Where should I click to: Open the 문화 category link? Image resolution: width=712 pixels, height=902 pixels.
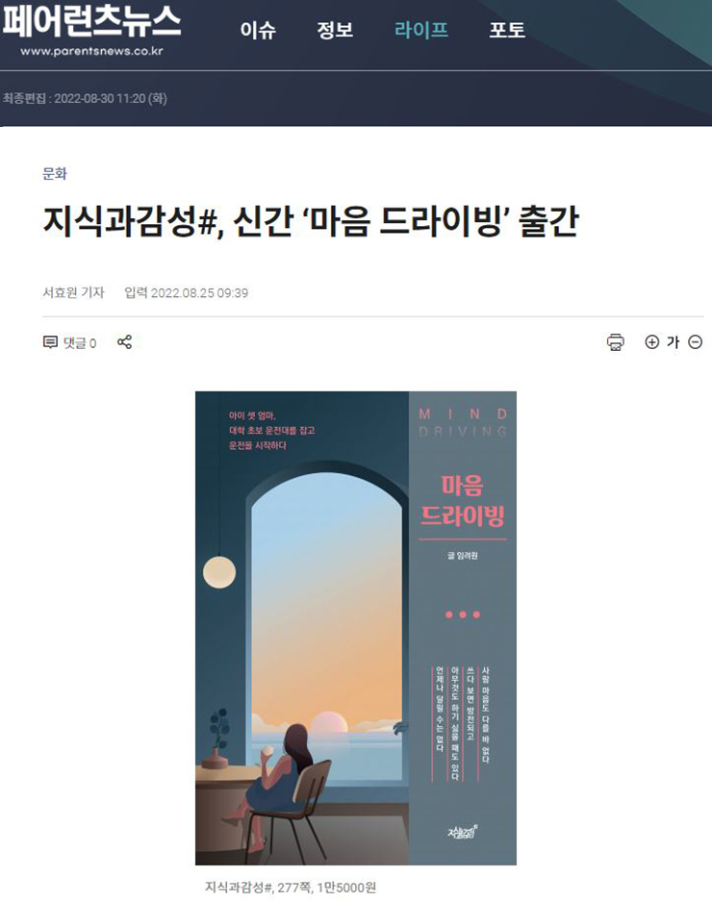tap(55, 174)
